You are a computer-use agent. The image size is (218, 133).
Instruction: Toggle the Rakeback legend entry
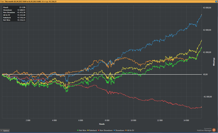click(92, 131)
